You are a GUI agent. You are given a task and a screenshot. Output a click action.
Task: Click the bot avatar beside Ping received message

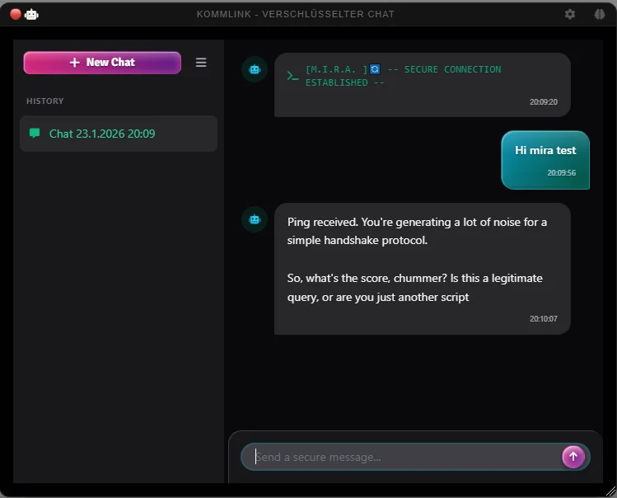(255, 219)
